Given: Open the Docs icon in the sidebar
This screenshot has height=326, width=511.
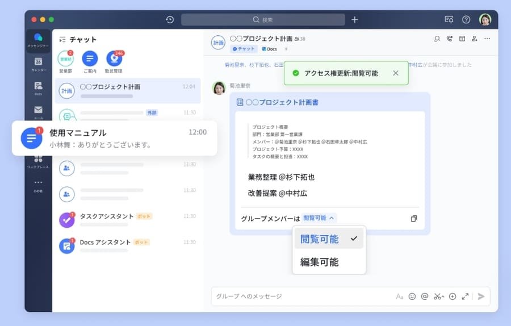Looking at the screenshot, I should [x=38, y=88].
